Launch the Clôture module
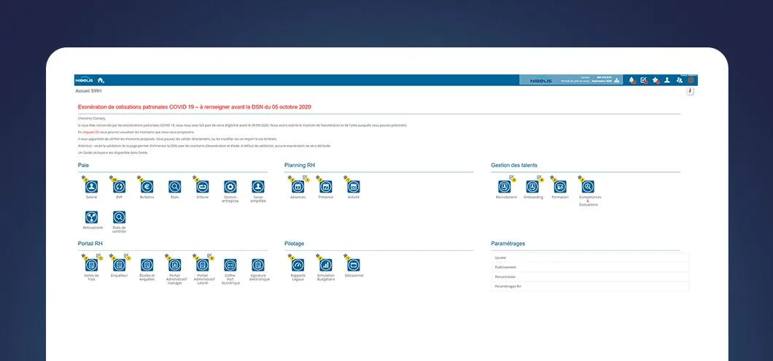This screenshot has height=361, width=773. (203, 187)
